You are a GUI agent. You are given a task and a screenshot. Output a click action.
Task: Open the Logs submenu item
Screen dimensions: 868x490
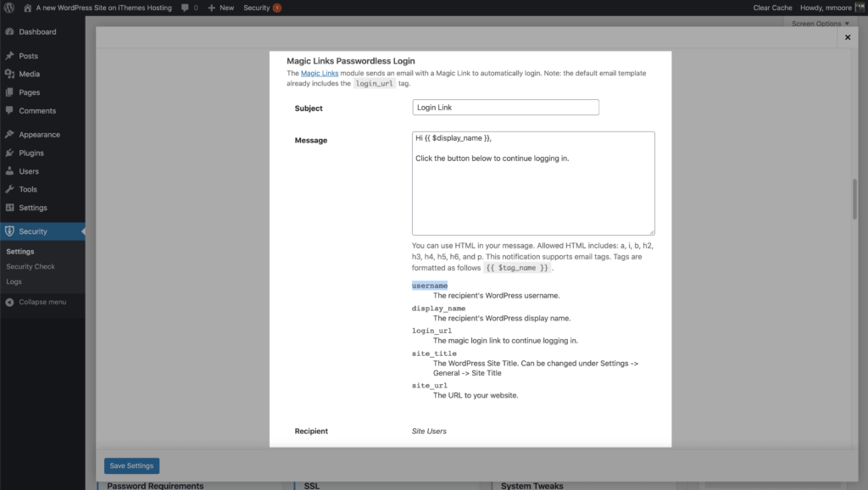[14, 281]
